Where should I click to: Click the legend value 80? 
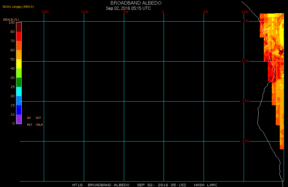coord(12,32)
